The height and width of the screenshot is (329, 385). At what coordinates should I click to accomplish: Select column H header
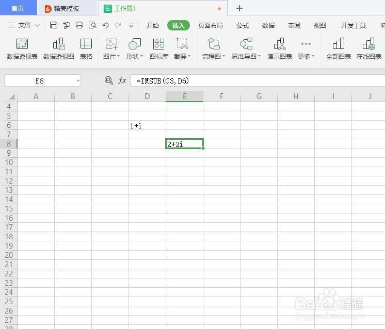pyautogui.click(x=296, y=96)
